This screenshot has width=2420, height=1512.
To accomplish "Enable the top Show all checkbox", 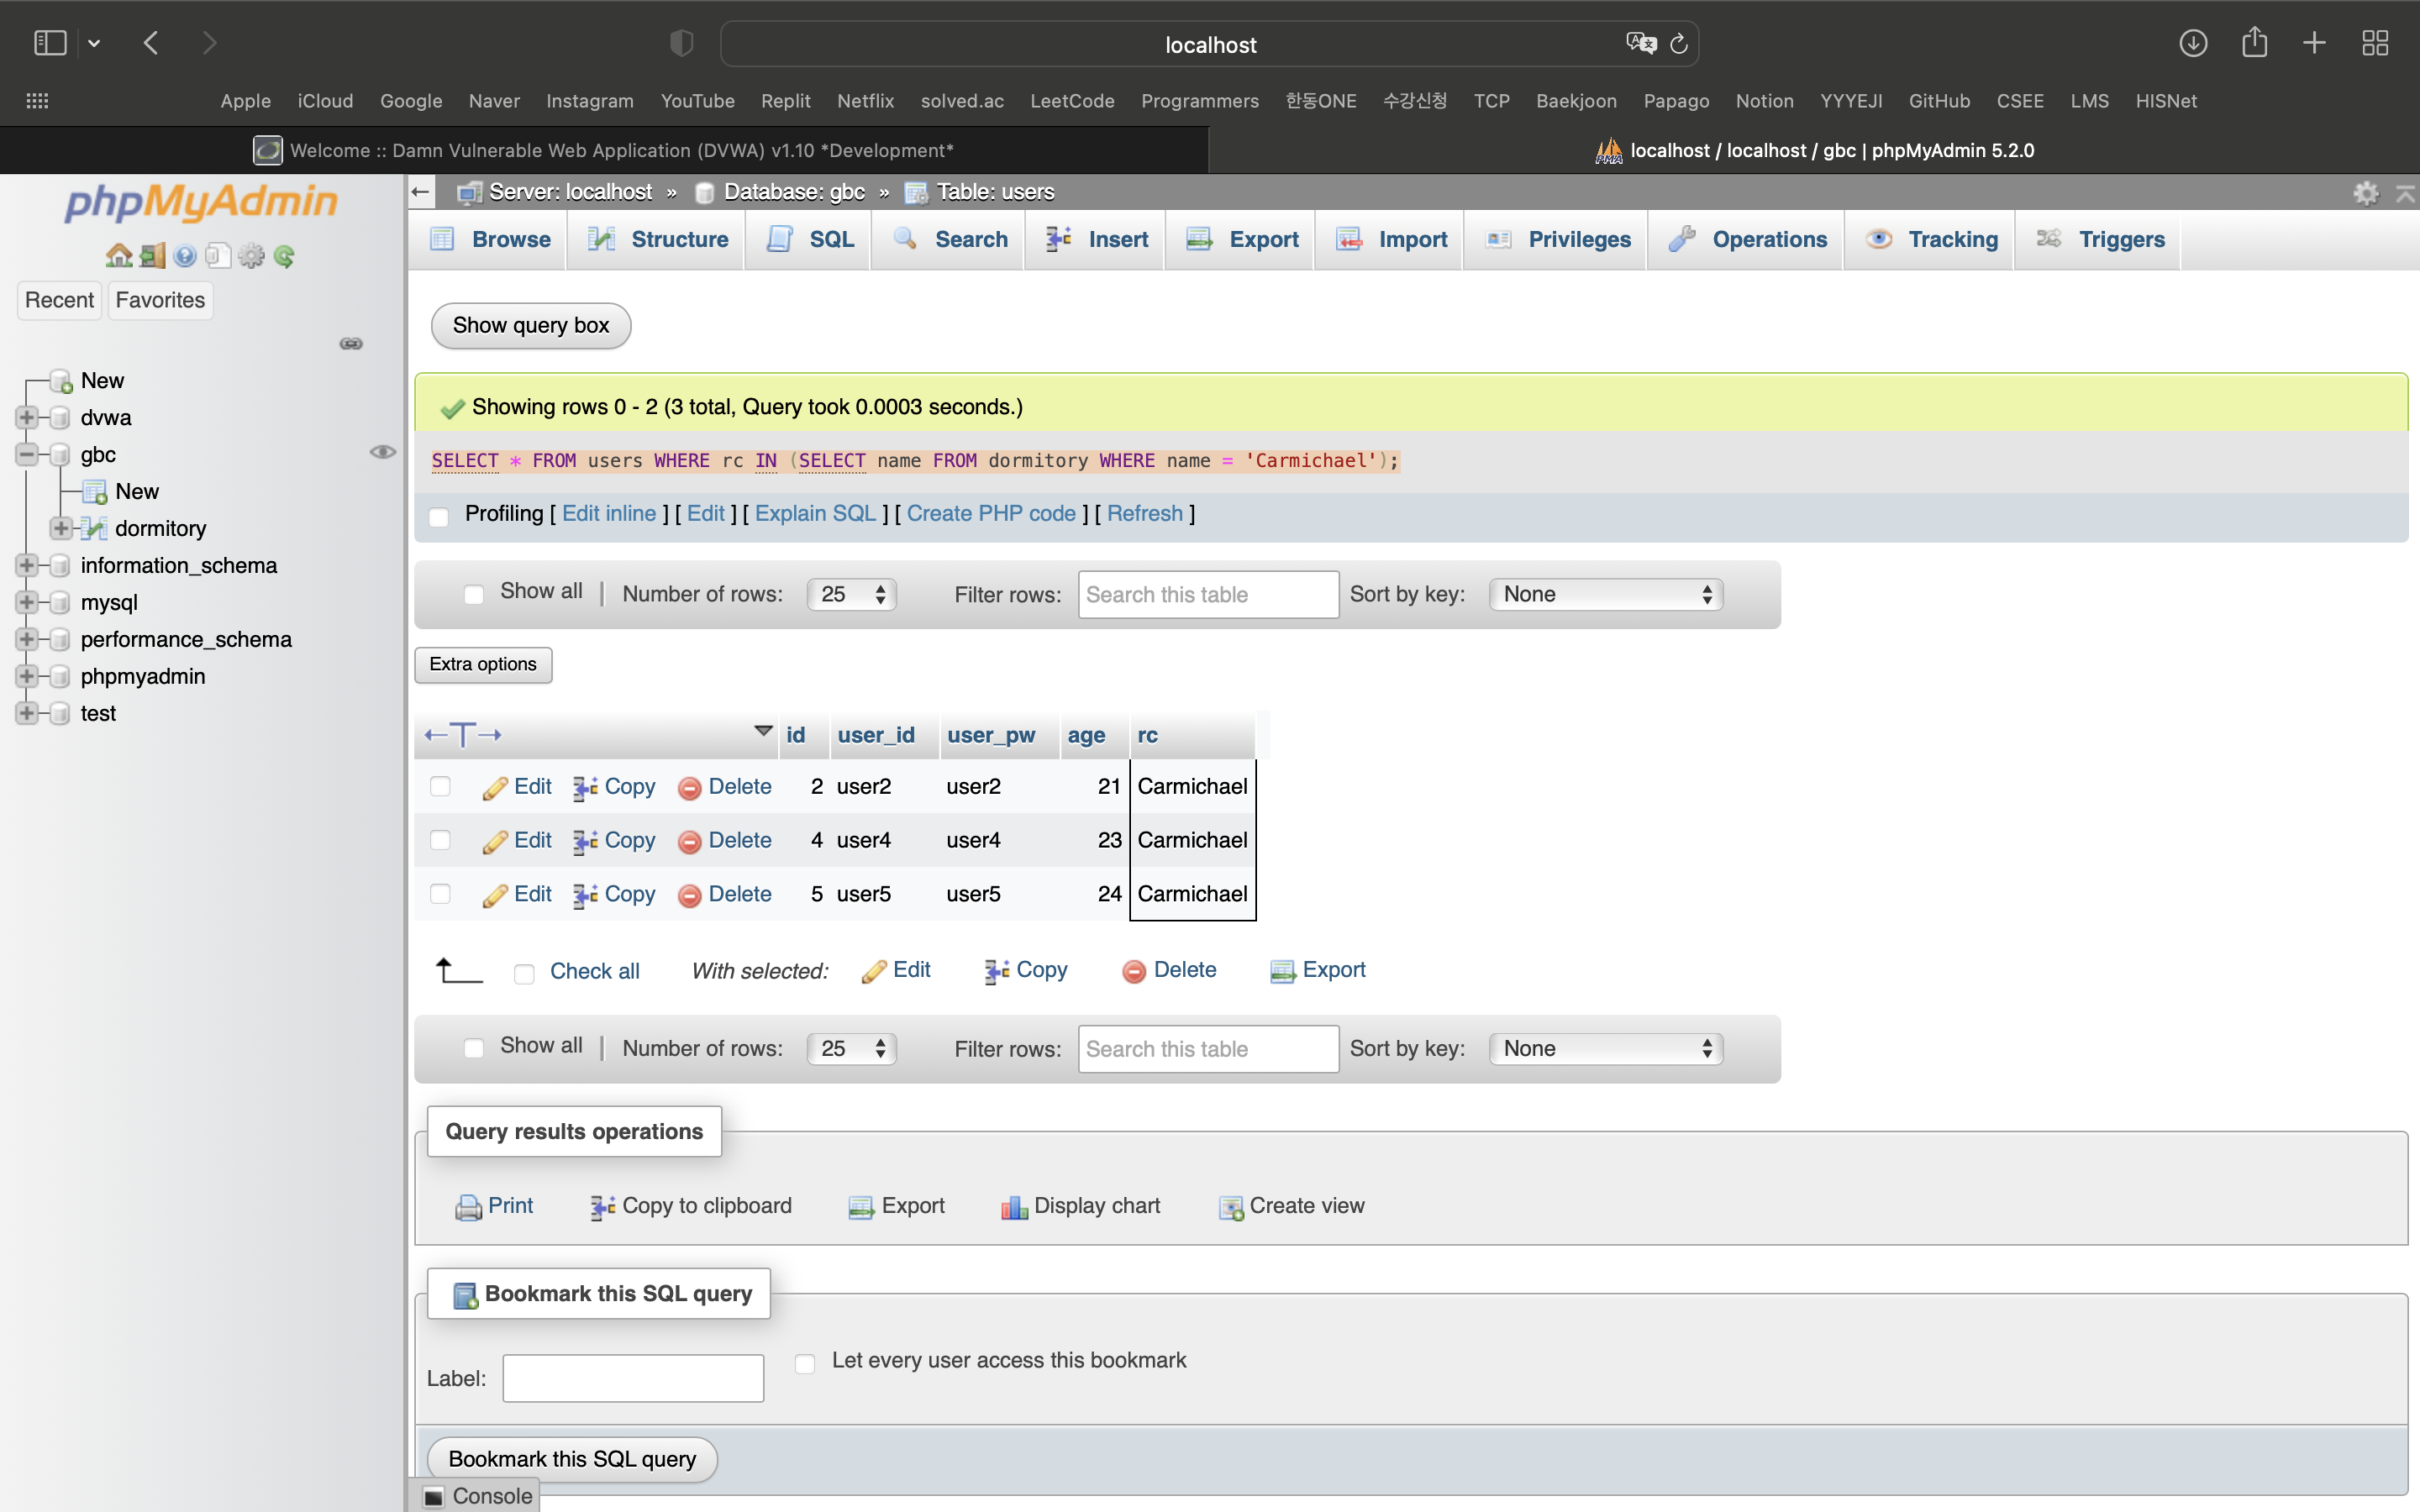I will [x=474, y=594].
